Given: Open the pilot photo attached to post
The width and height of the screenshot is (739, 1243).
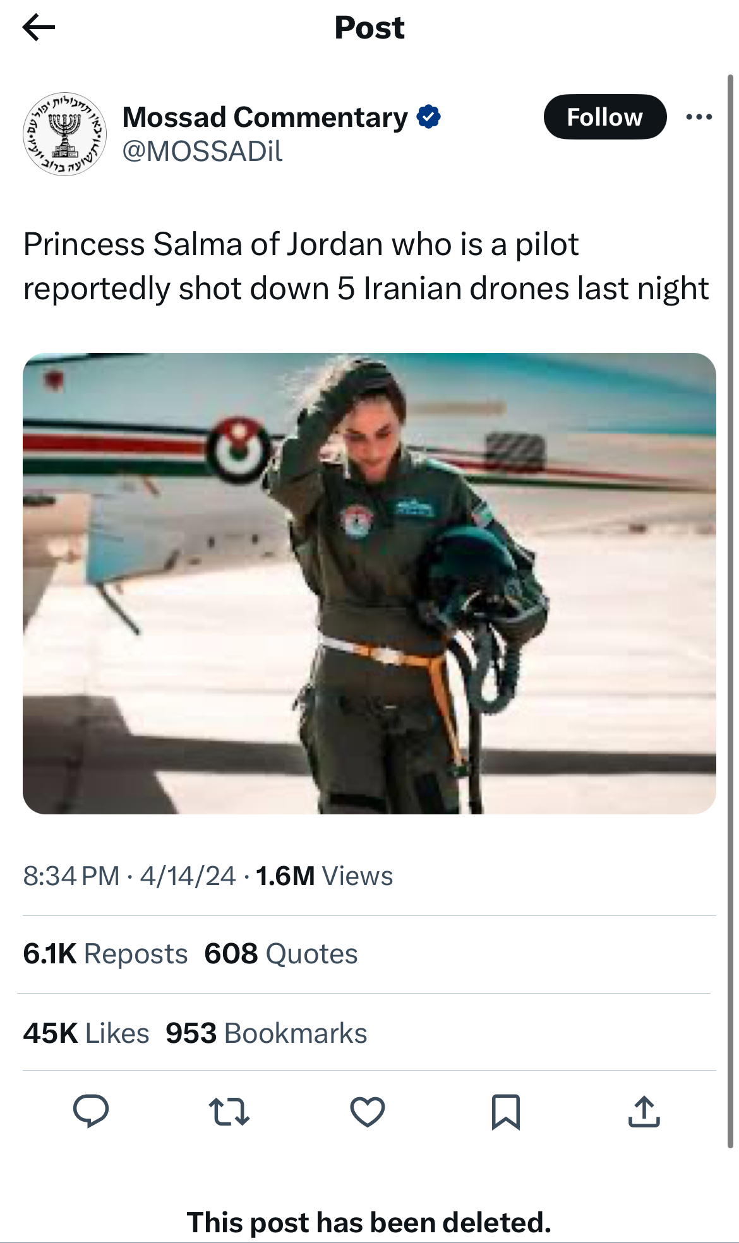Looking at the screenshot, I should click(x=369, y=583).
